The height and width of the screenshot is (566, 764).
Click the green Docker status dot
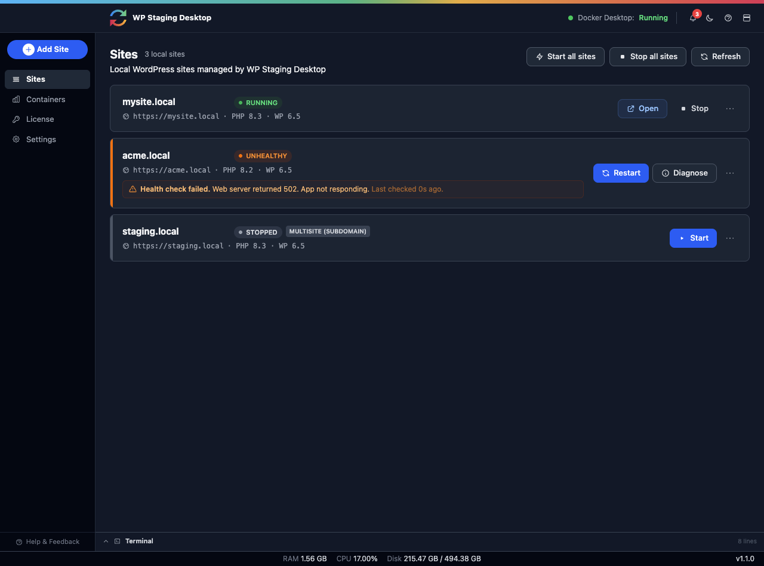coord(571,18)
